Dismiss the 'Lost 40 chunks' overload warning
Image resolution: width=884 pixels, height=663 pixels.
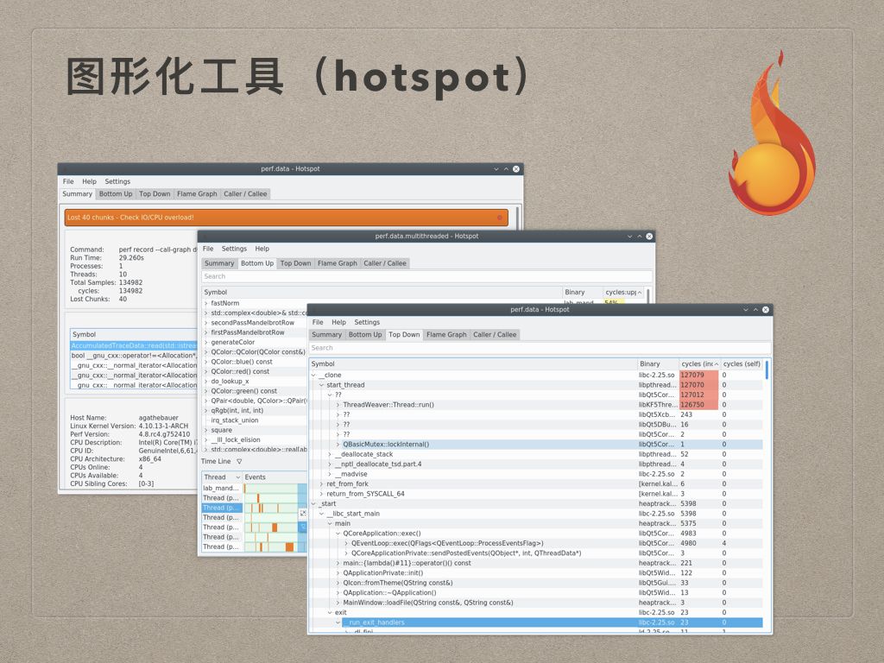click(499, 218)
